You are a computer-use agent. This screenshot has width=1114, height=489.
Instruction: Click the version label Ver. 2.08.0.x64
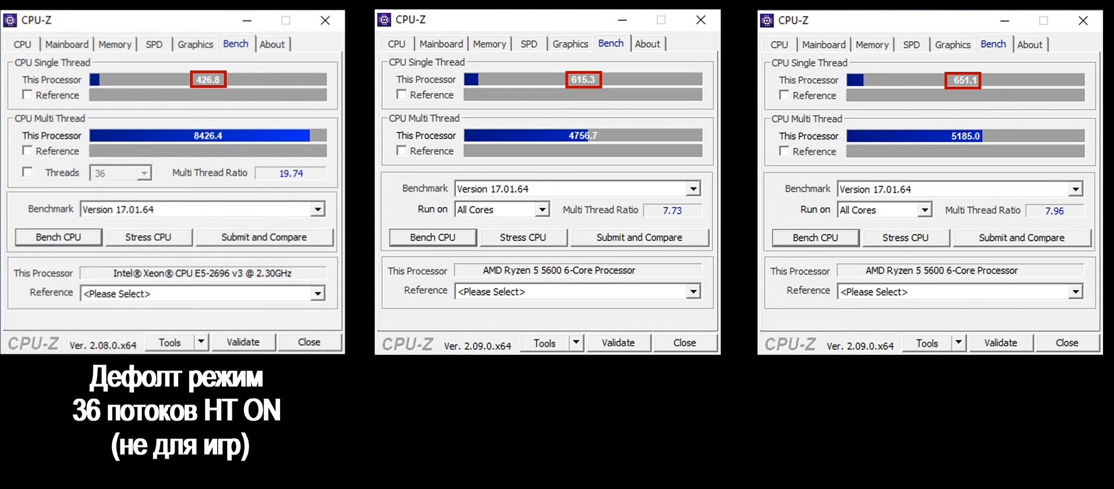tap(103, 345)
